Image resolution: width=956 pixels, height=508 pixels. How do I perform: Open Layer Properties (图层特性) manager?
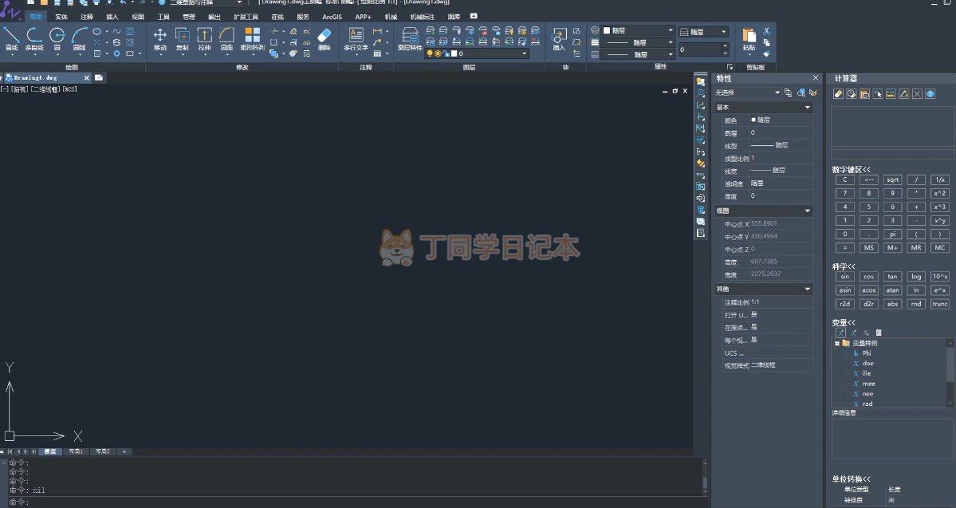point(410,38)
